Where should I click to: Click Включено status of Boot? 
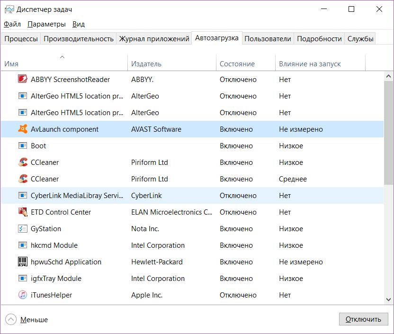(236, 146)
